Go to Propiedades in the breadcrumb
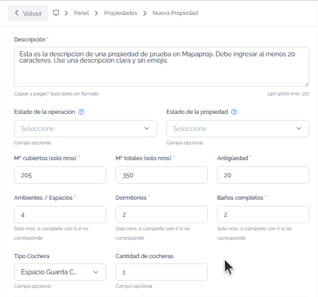This screenshot has height=297, width=318. click(x=121, y=13)
